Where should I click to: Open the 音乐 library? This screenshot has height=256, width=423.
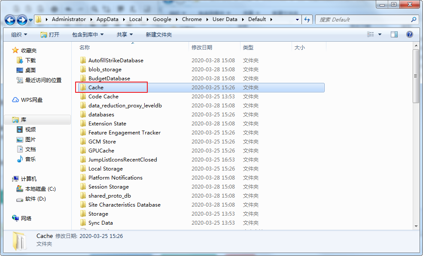coord(30,159)
